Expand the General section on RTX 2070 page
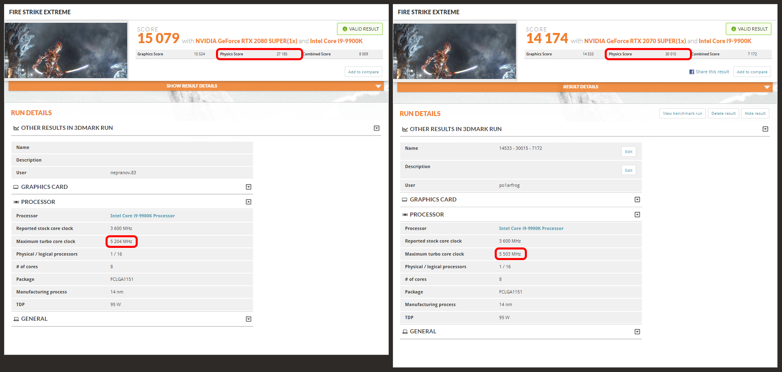Viewport: 782px width, 372px height. [637, 332]
